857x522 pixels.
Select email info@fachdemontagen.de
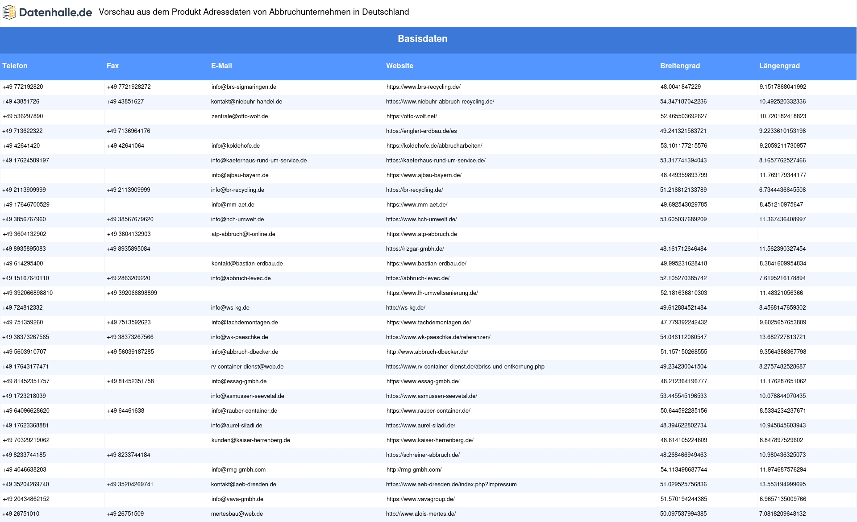click(245, 323)
